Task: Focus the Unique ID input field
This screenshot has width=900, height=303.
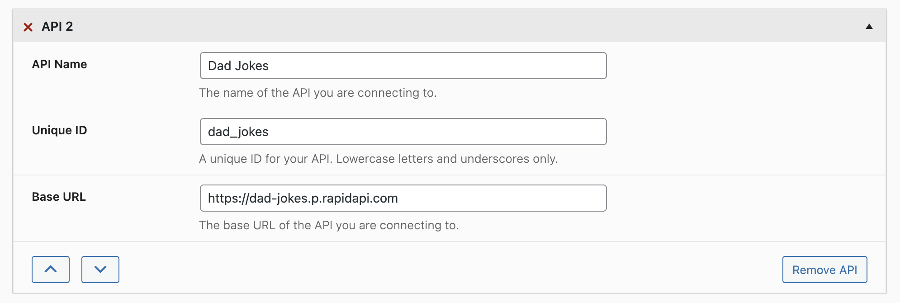Action: [x=403, y=132]
